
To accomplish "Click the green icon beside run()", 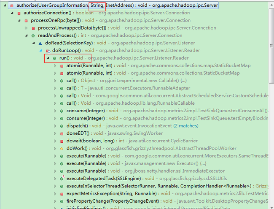I will 54,58.
